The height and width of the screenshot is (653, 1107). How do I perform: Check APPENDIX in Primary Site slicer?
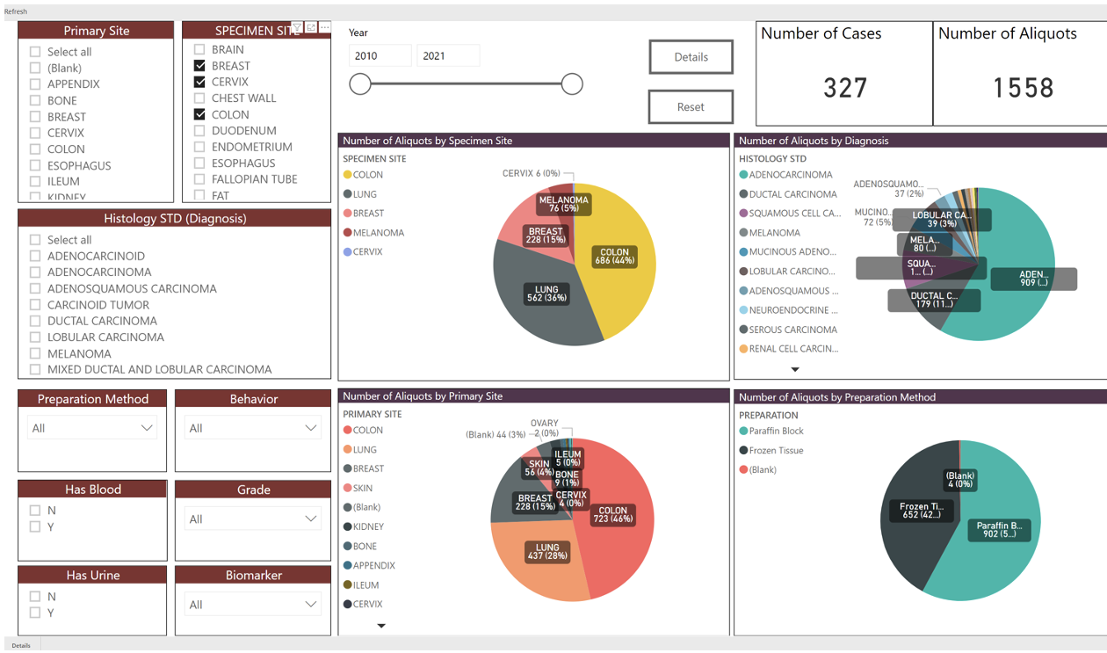[35, 84]
